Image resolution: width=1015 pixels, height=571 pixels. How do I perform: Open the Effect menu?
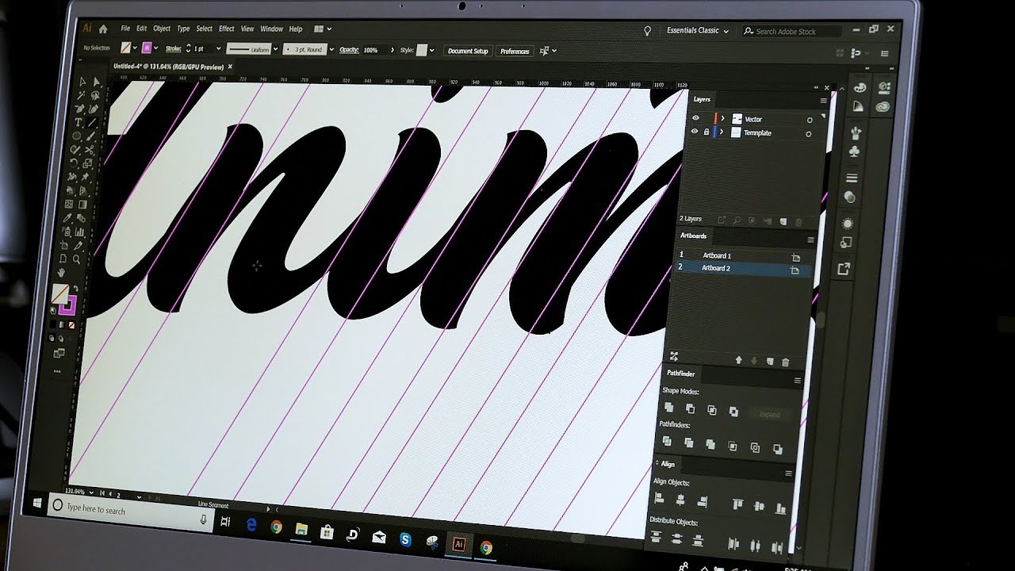[x=227, y=29]
